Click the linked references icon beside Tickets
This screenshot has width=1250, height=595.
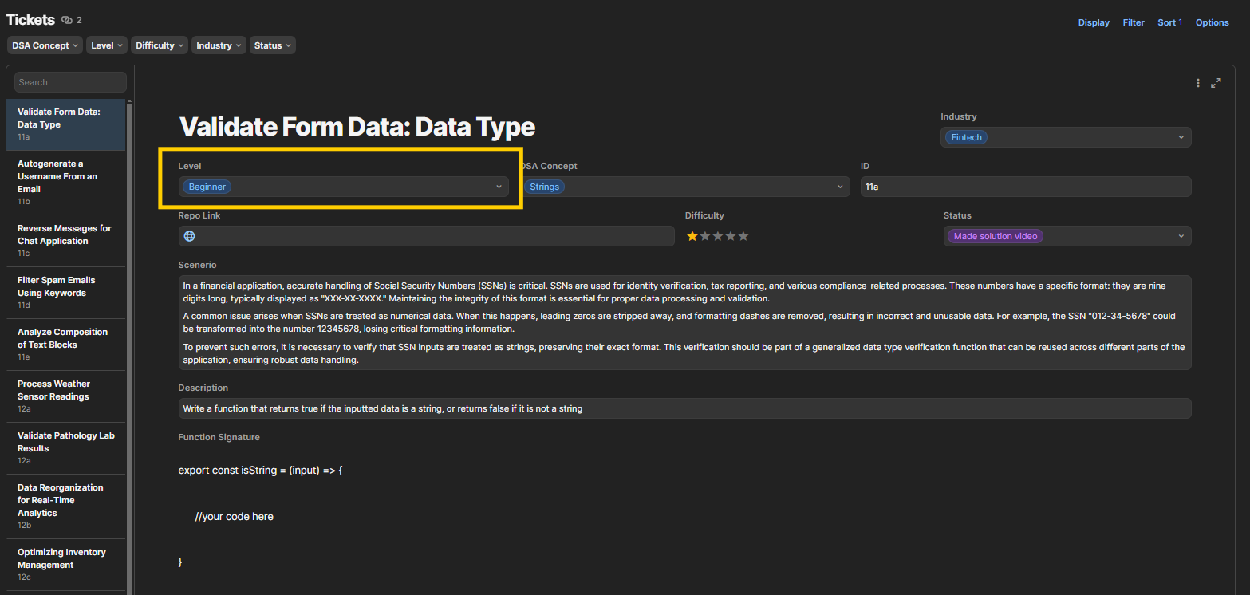(67, 20)
